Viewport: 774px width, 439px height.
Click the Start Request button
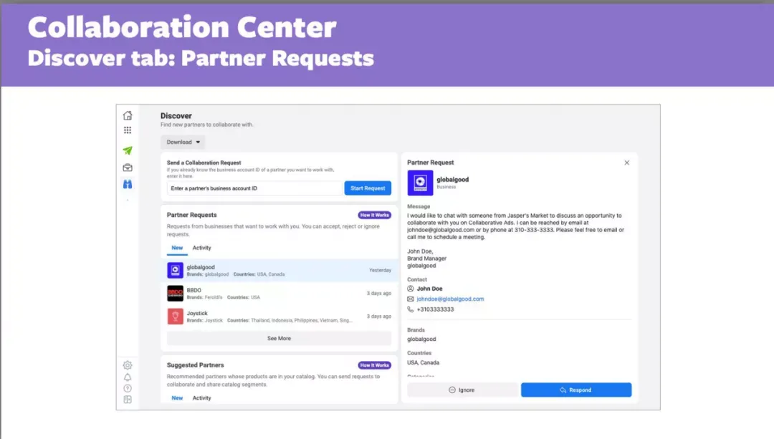368,188
